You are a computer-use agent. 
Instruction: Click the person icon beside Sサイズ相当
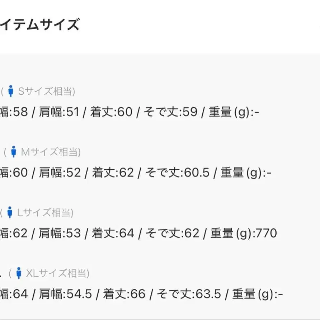(x=11, y=91)
